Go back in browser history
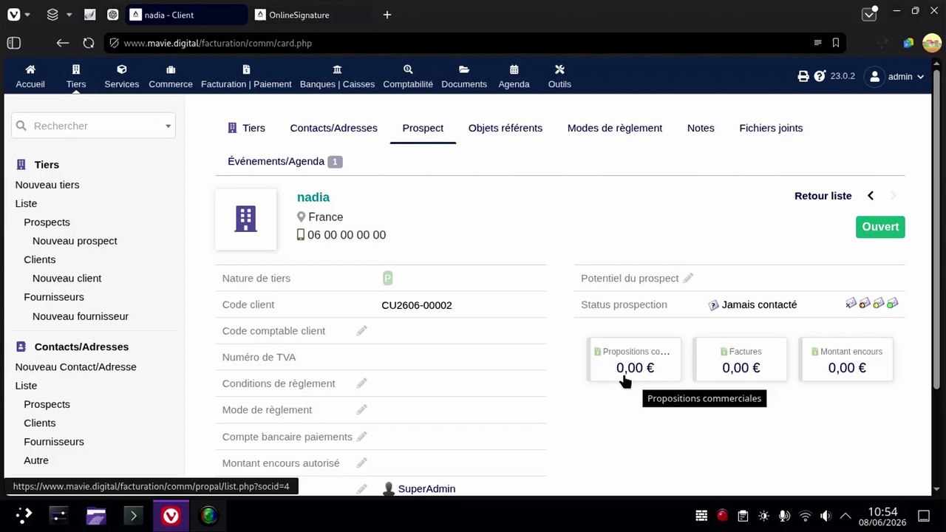The width and height of the screenshot is (946, 532). [62, 43]
